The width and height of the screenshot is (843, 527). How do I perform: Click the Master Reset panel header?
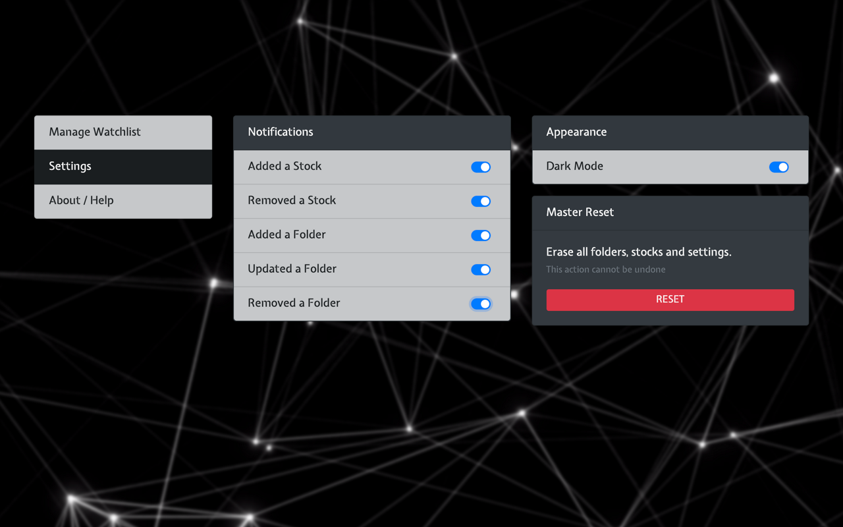tap(670, 213)
